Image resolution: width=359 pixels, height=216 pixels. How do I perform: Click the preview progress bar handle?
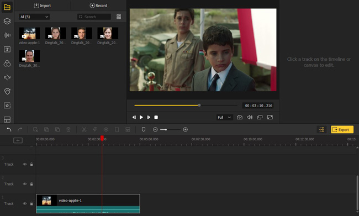(x=199, y=106)
